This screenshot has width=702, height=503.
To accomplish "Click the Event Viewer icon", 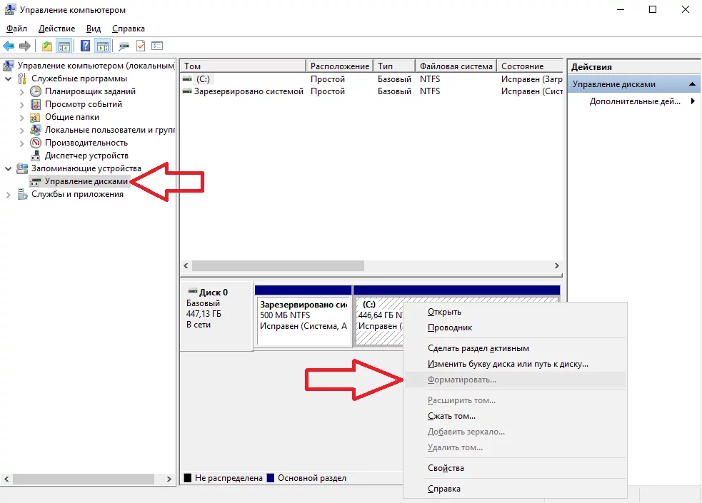I will 36,104.
